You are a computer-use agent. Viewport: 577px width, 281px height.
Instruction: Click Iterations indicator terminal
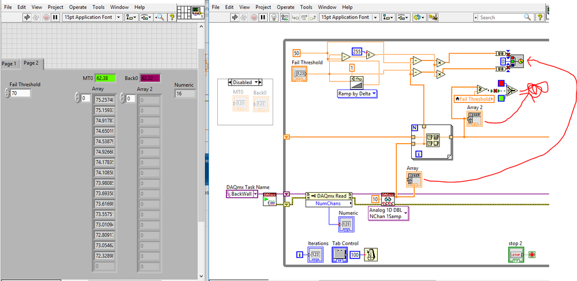tap(315, 254)
